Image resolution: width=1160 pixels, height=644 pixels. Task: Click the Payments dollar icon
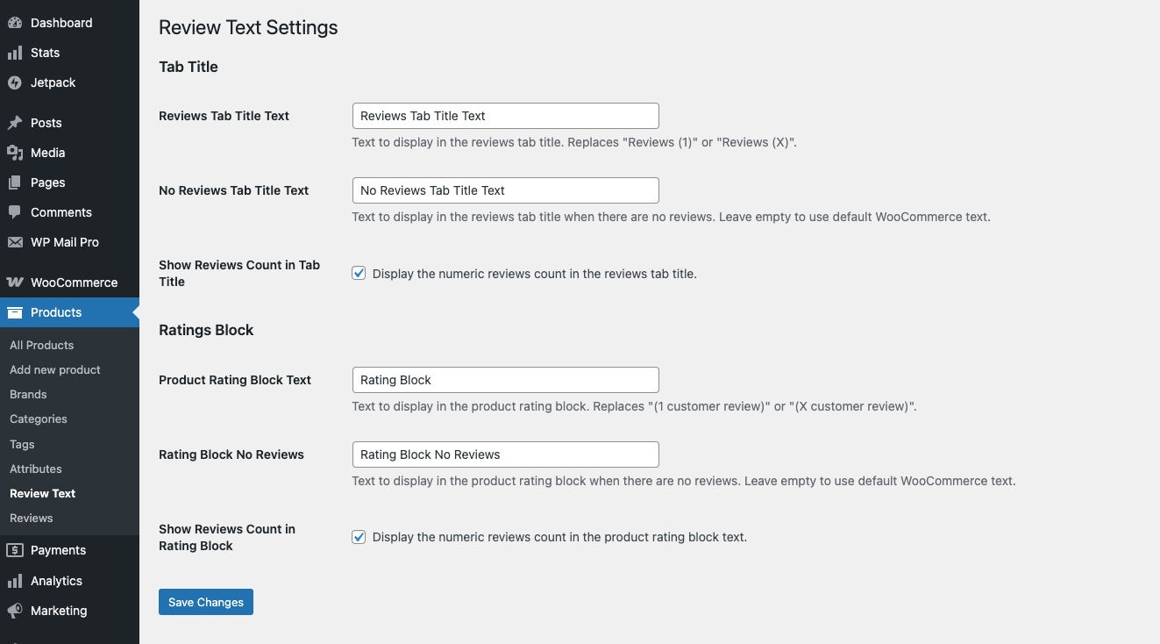pyautogui.click(x=15, y=550)
